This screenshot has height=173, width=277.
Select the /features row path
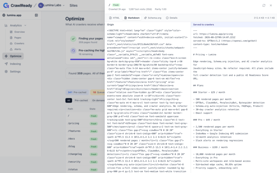coord(74,131)
